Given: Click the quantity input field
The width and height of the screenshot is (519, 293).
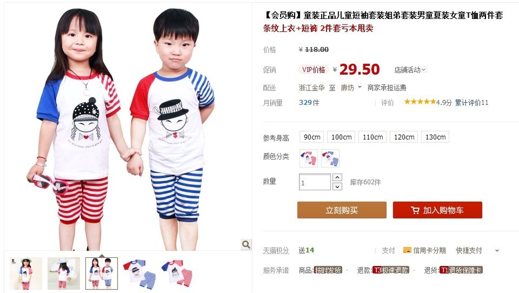Looking at the screenshot, I should pos(315,182).
